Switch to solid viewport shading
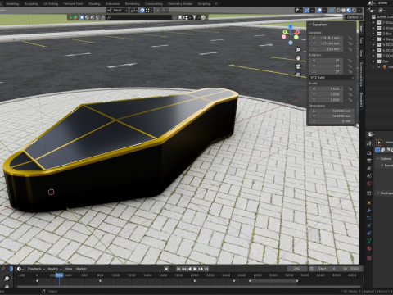This screenshot has height=295, width=393. pyautogui.click(x=344, y=11)
